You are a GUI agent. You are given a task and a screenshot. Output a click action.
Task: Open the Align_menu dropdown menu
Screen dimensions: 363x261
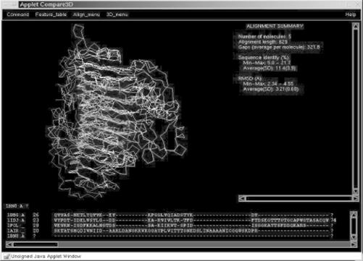point(86,14)
